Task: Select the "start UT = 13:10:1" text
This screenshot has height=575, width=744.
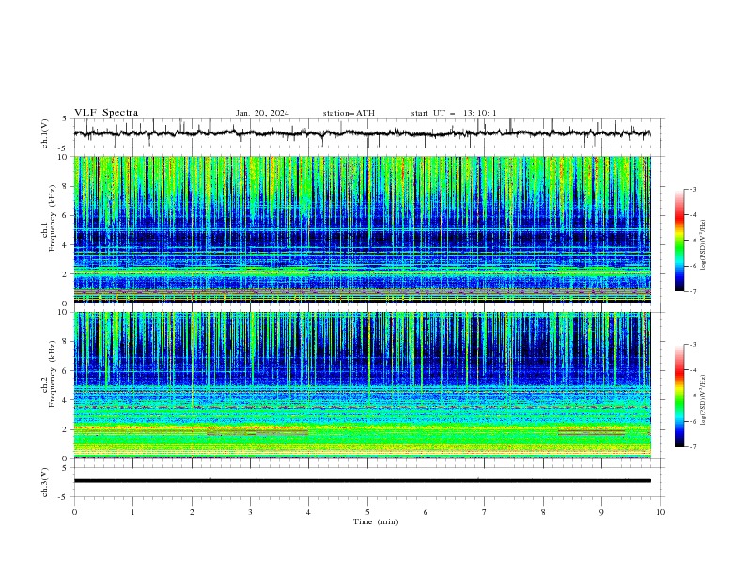Action: coord(454,113)
